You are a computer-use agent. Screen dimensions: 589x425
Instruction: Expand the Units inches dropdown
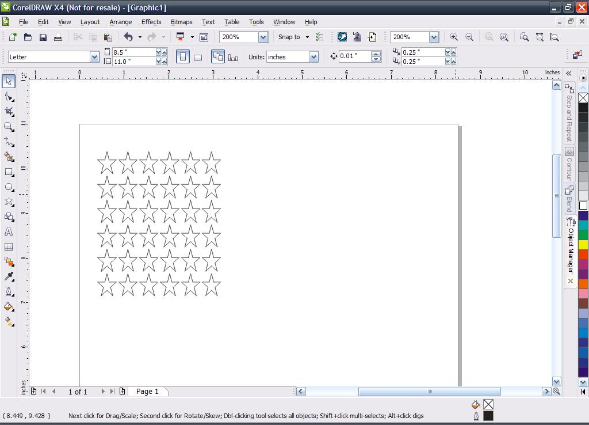pos(313,57)
